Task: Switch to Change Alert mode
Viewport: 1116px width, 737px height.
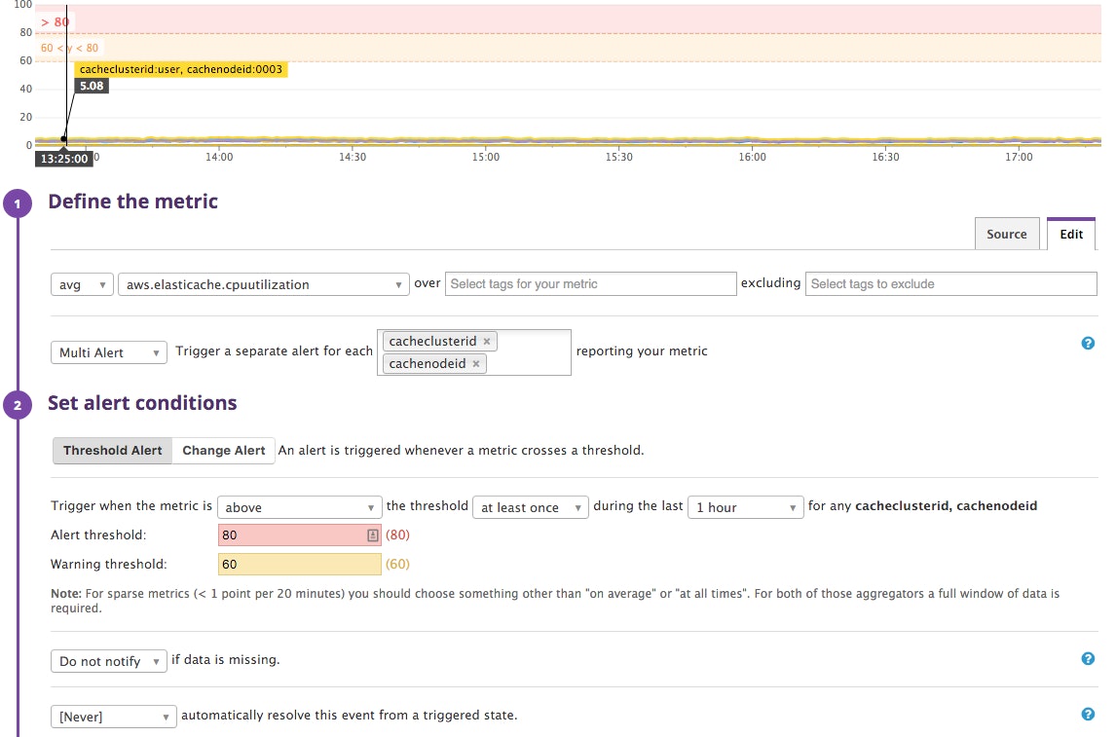Action: pos(224,451)
